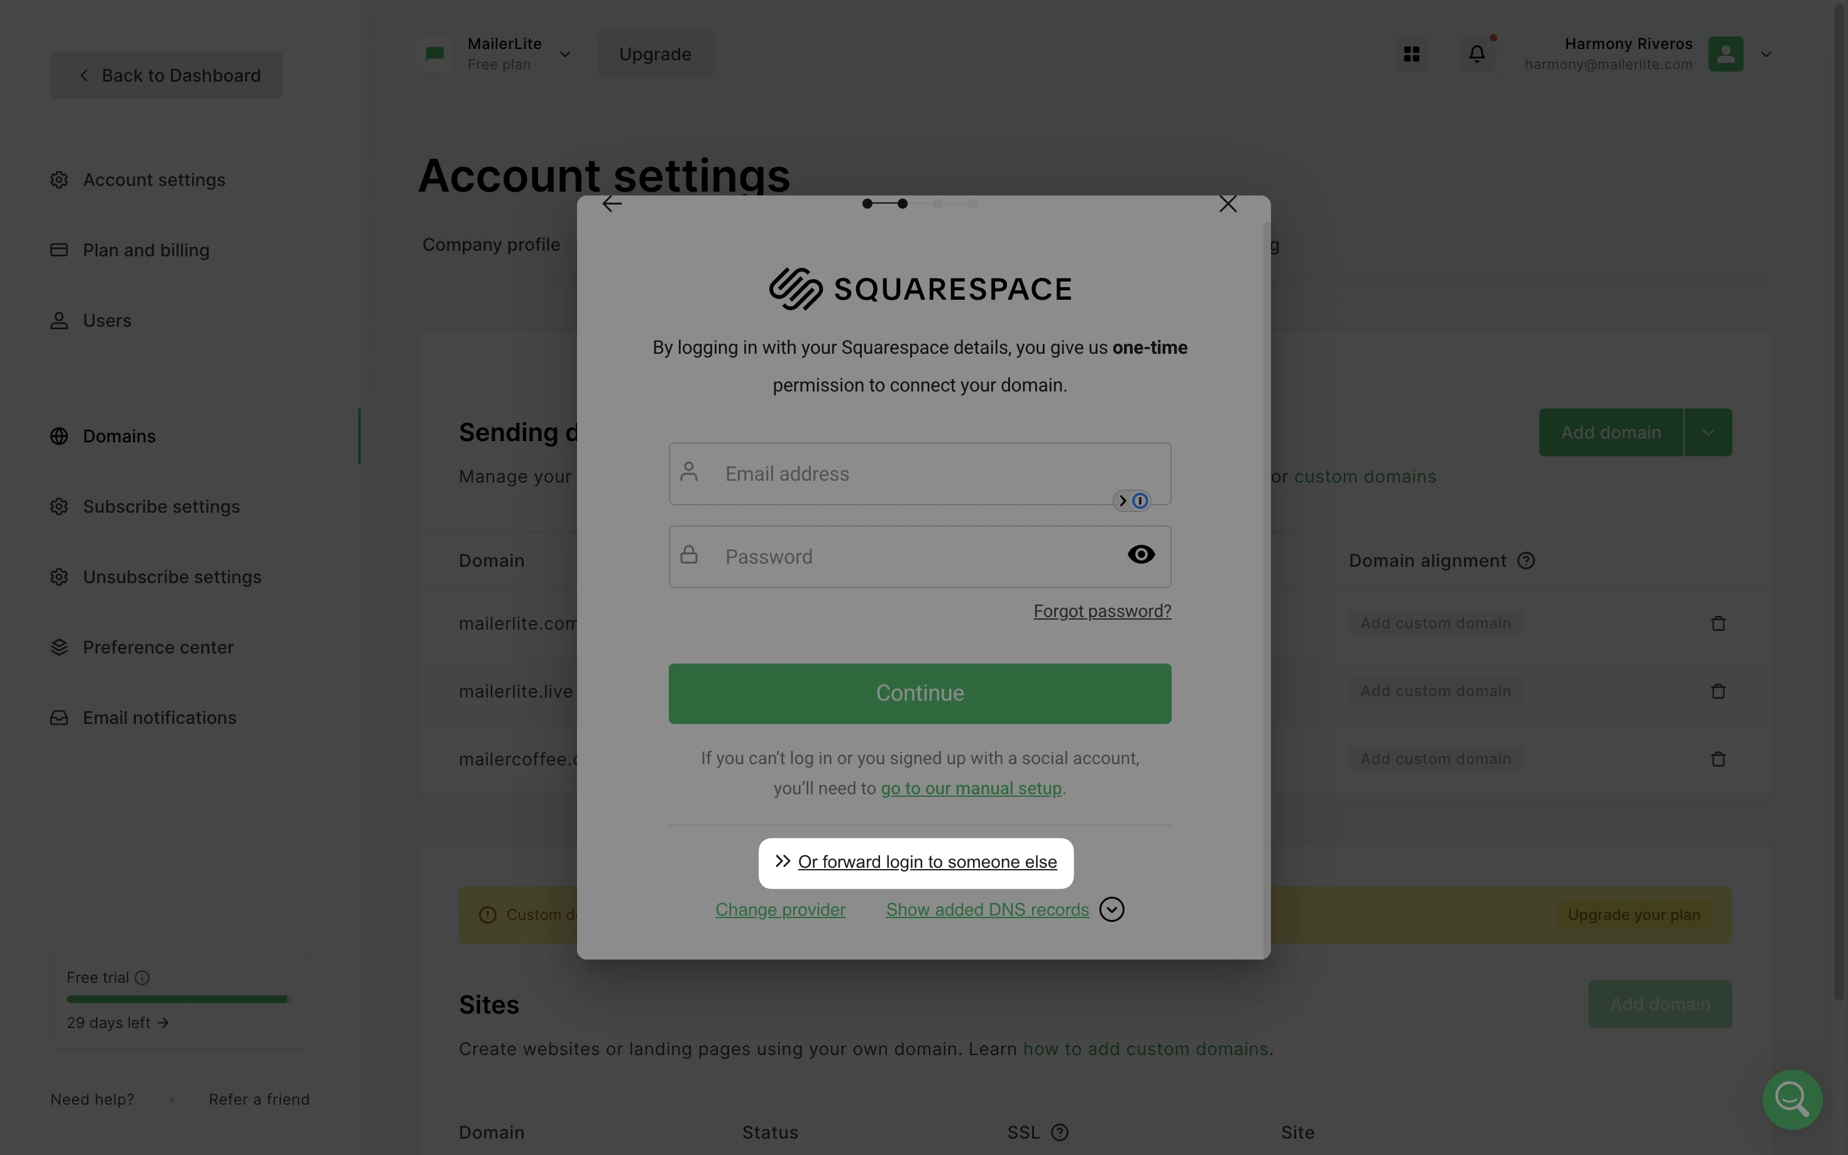1848x1155 pixels.
Task: Expand the Show added DNS records chevron
Action: coord(1111,909)
